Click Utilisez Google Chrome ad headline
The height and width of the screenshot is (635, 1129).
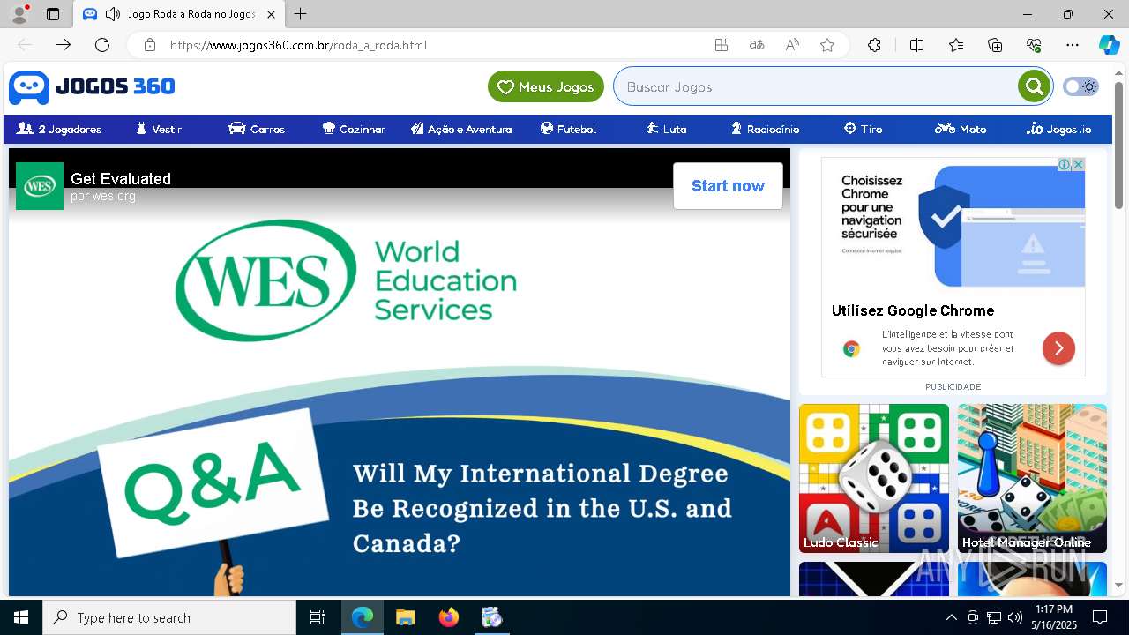pyautogui.click(x=913, y=310)
